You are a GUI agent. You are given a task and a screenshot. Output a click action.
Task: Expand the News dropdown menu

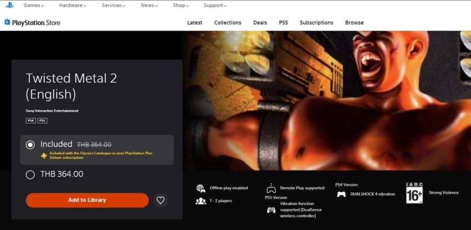pyautogui.click(x=149, y=5)
